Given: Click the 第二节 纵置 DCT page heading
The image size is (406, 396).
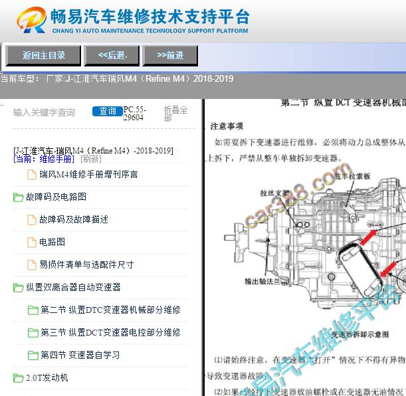Looking at the screenshot, I should 344,103.
